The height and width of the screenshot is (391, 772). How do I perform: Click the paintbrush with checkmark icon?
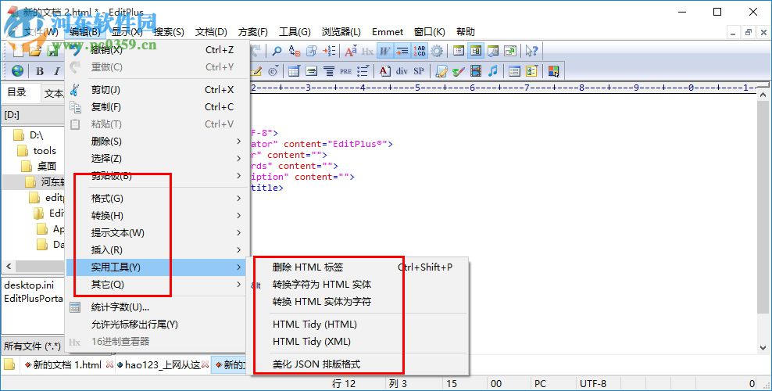click(x=459, y=71)
